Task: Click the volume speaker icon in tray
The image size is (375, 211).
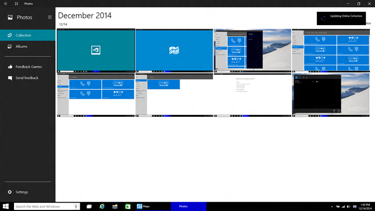Action: click(x=349, y=207)
